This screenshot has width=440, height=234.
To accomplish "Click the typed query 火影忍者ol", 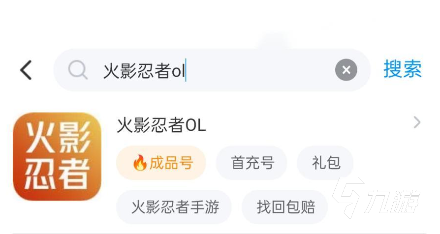I will point(143,71).
